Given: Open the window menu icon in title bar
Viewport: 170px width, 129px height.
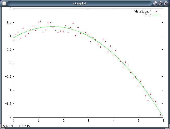Looking at the screenshot, I should point(3,3).
